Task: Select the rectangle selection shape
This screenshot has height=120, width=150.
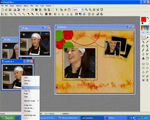Action: (x=143, y=64)
